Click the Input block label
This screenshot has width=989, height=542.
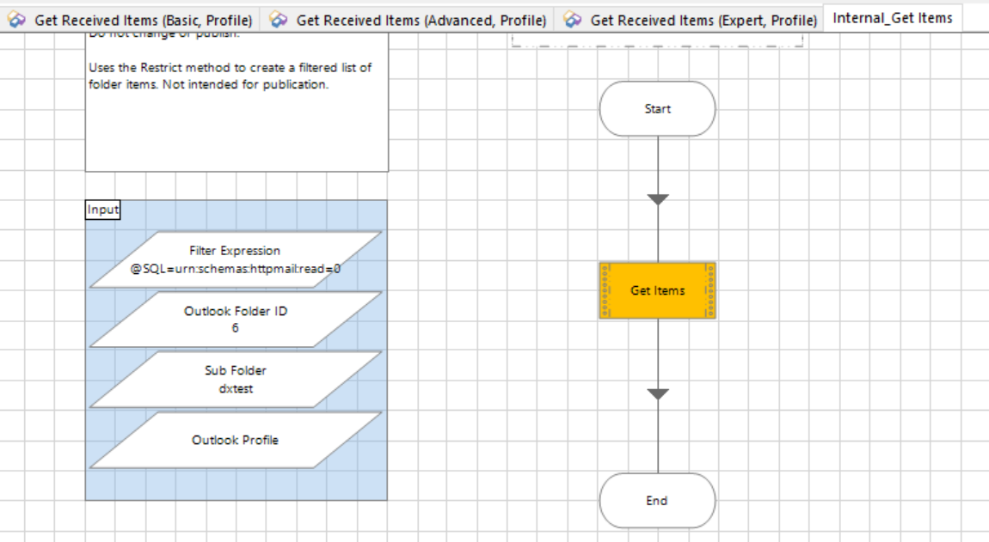click(103, 210)
